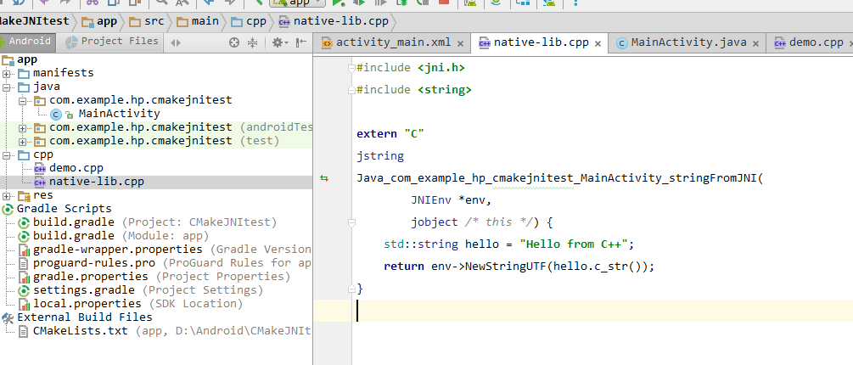Click the cpp breadcrumb folder
Viewport: 853px width, 365px height.
250,22
